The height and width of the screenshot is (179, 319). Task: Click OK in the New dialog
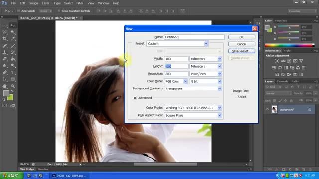241,37
